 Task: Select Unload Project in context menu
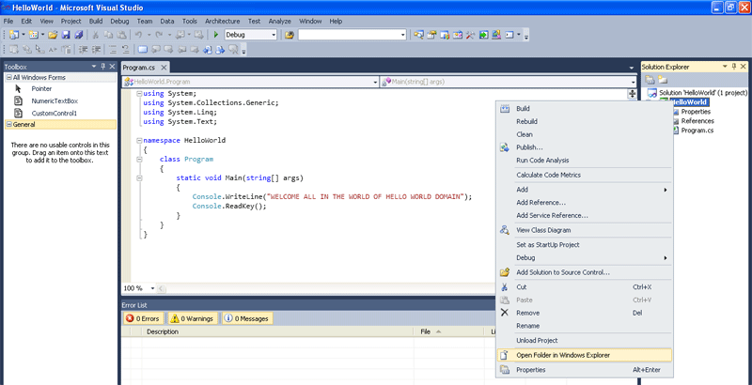coord(584,341)
